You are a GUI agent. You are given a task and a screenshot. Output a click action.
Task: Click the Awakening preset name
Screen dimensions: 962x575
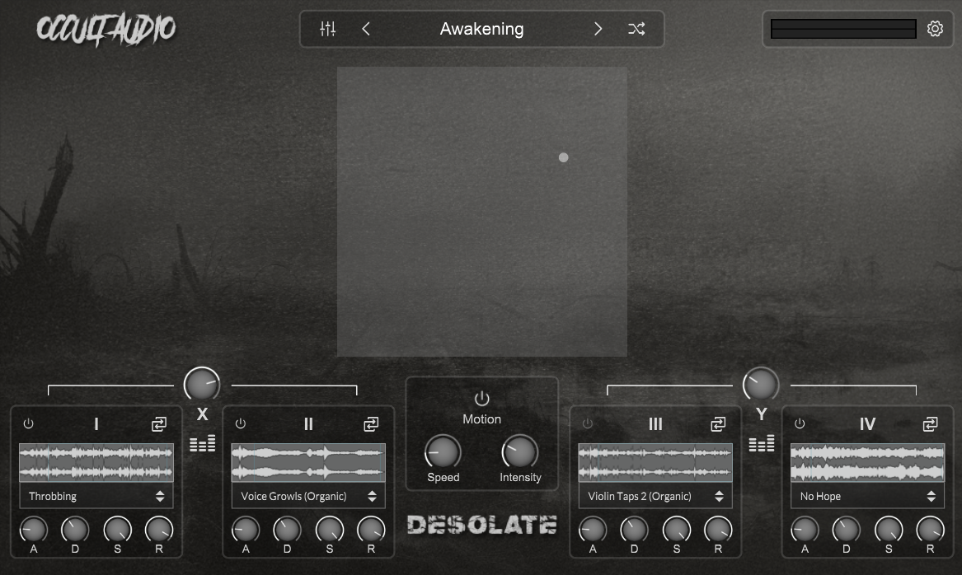pos(481,29)
